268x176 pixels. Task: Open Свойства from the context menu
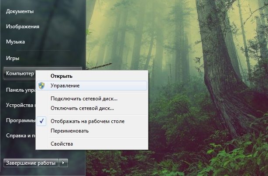pos(62,143)
